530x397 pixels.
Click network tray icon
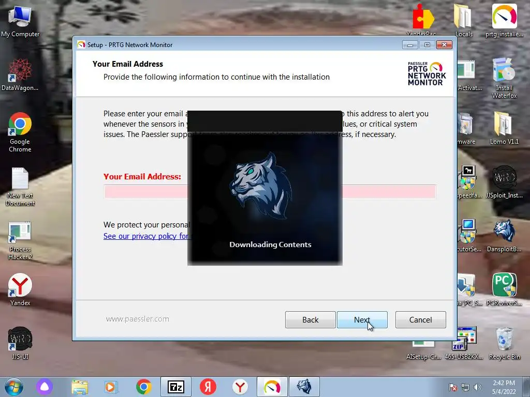(465, 387)
